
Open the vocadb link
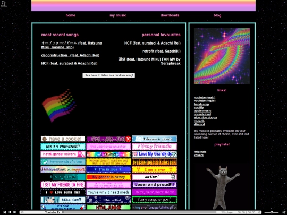[x=199, y=121]
